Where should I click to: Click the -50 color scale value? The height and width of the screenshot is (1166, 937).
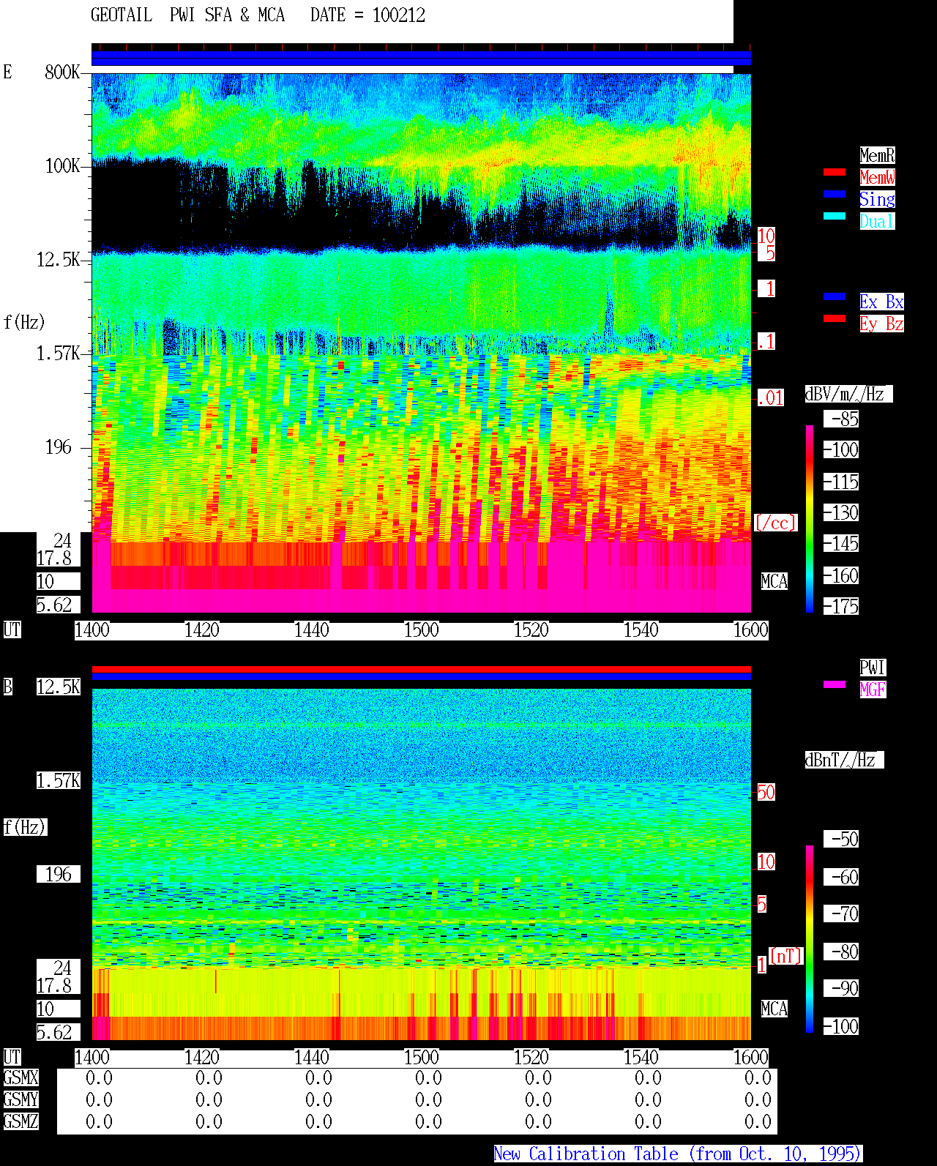pyautogui.click(x=841, y=839)
